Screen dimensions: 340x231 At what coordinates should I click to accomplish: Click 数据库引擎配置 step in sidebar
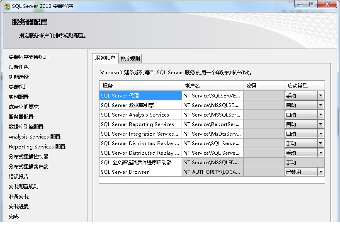point(26,126)
